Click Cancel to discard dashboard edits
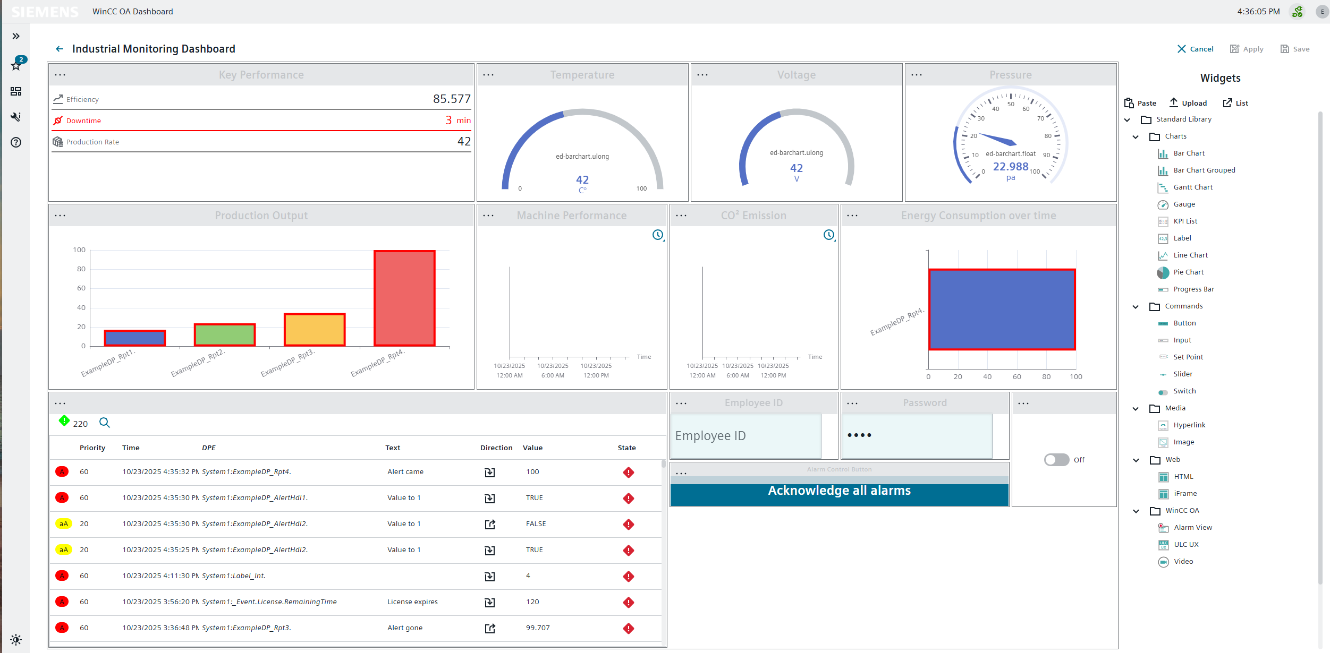This screenshot has width=1330, height=653. tap(1195, 49)
